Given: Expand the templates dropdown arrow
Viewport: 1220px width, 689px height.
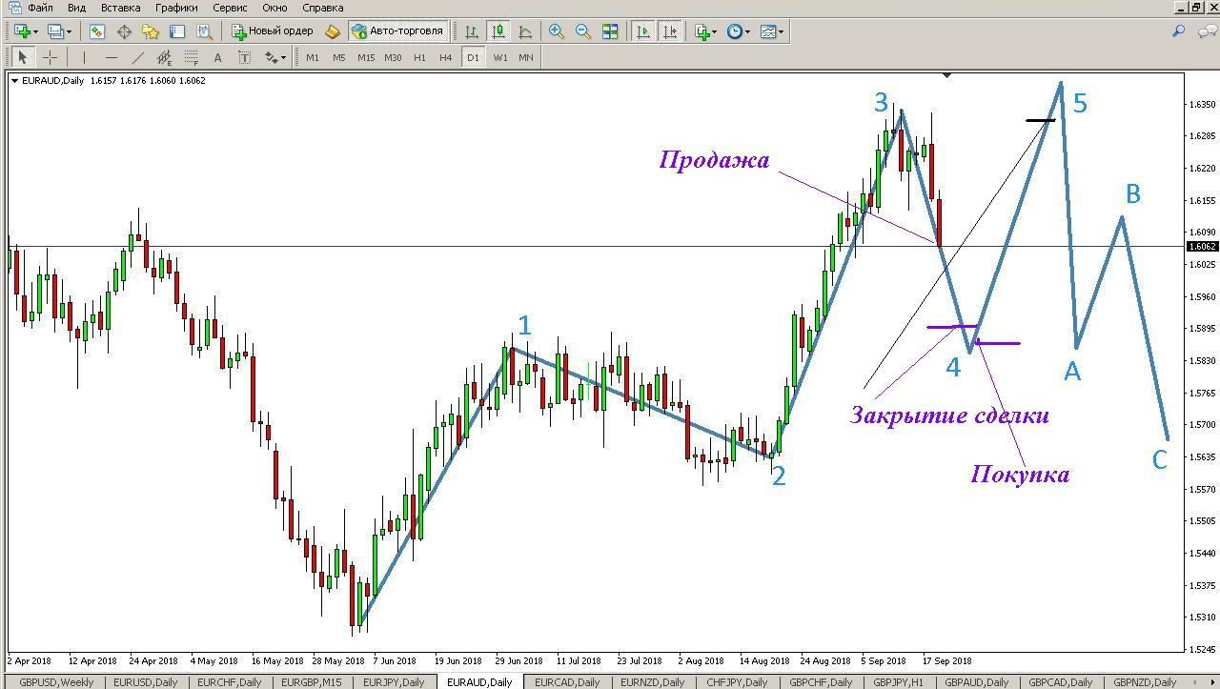Looking at the screenshot, I should tap(782, 31).
